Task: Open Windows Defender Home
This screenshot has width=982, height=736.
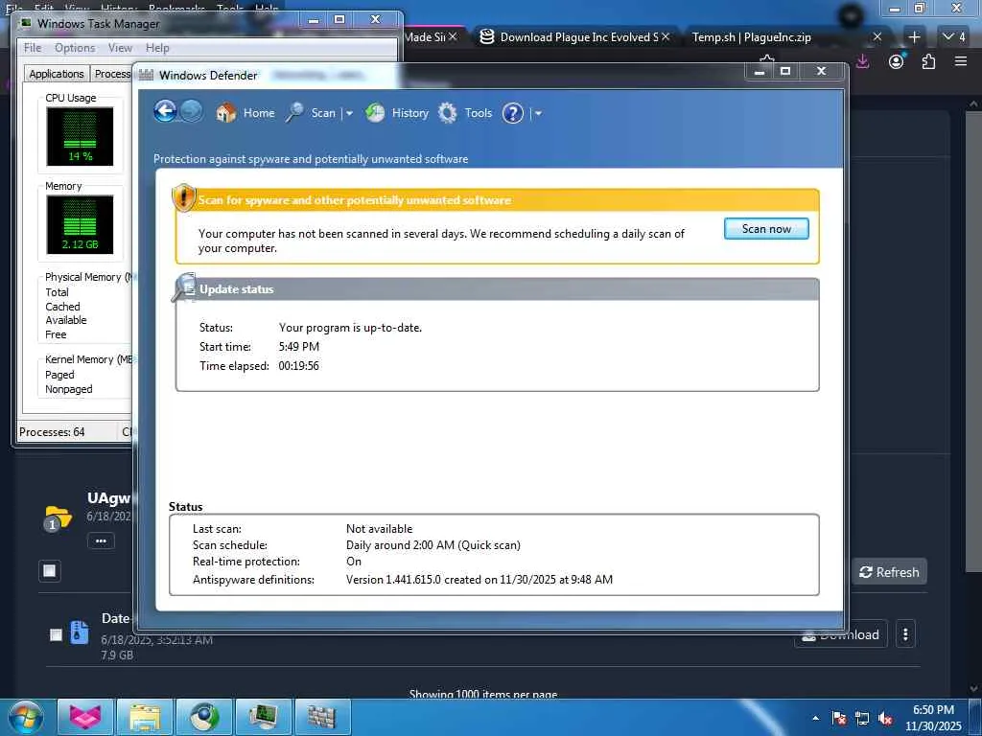Action: [245, 113]
